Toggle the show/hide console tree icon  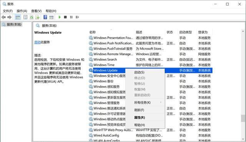(x=18, y=17)
